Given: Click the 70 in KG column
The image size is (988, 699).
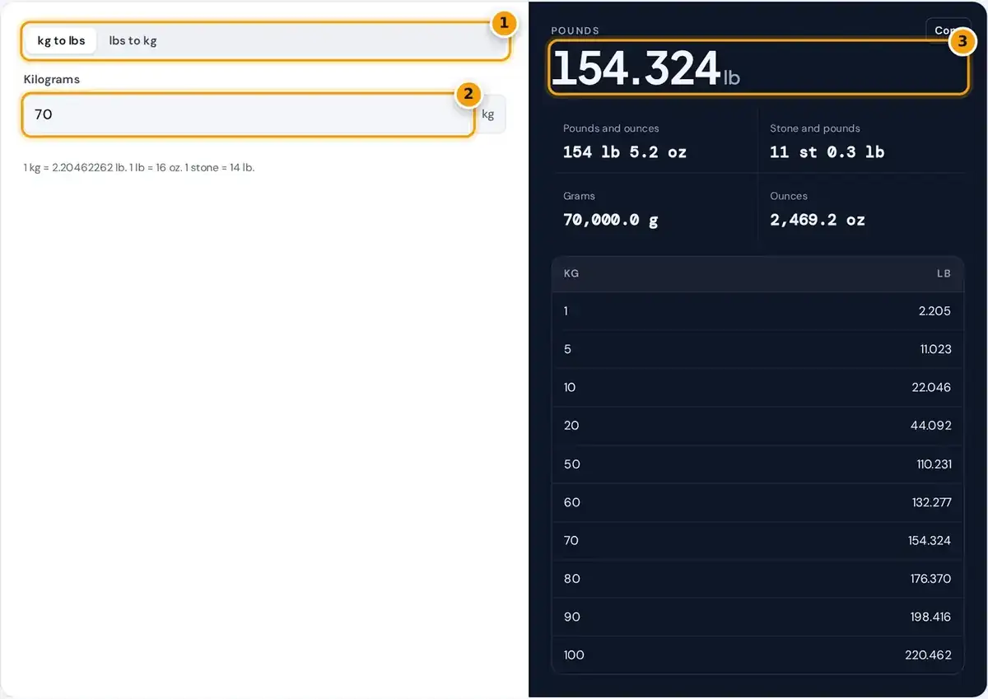Looking at the screenshot, I should [571, 541].
